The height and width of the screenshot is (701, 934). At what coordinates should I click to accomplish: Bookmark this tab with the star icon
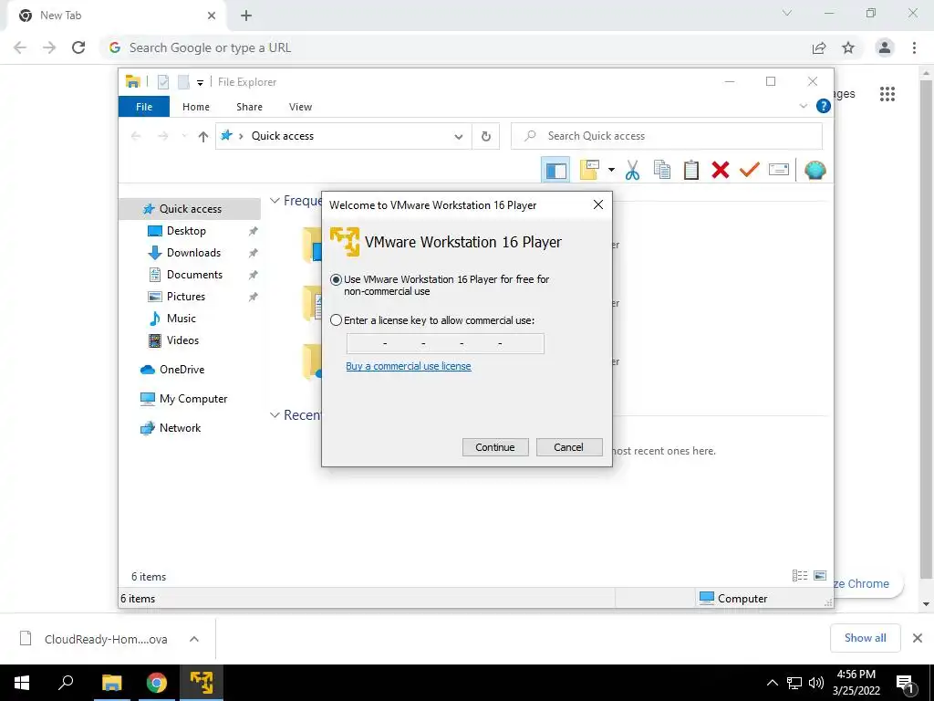point(848,47)
